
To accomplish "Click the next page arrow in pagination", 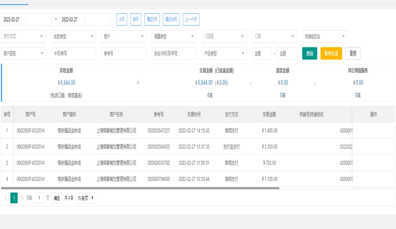I will [x=22, y=198].
